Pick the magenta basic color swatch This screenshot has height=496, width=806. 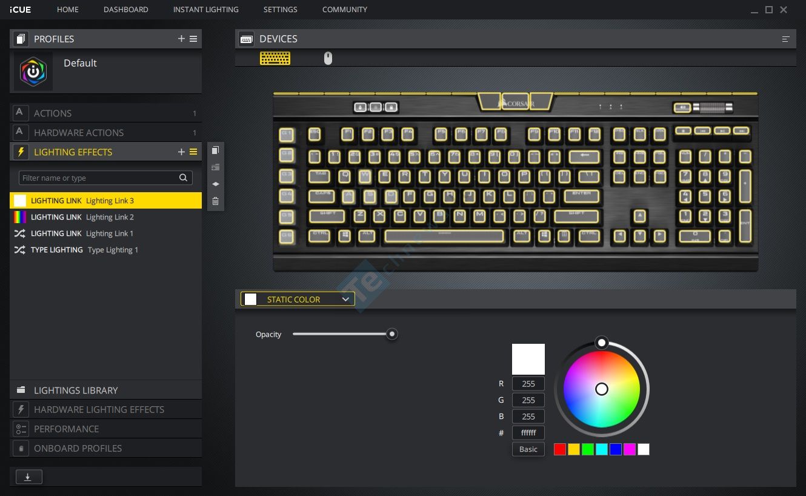(x=630, y=449)
